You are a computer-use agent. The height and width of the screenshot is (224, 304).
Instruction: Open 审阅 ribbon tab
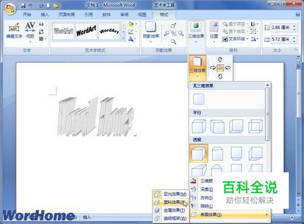[x=124, y=15]
